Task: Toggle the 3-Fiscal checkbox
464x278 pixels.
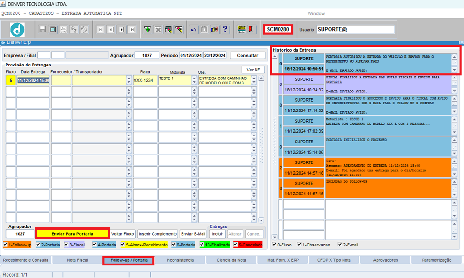Action: (66, 245)
